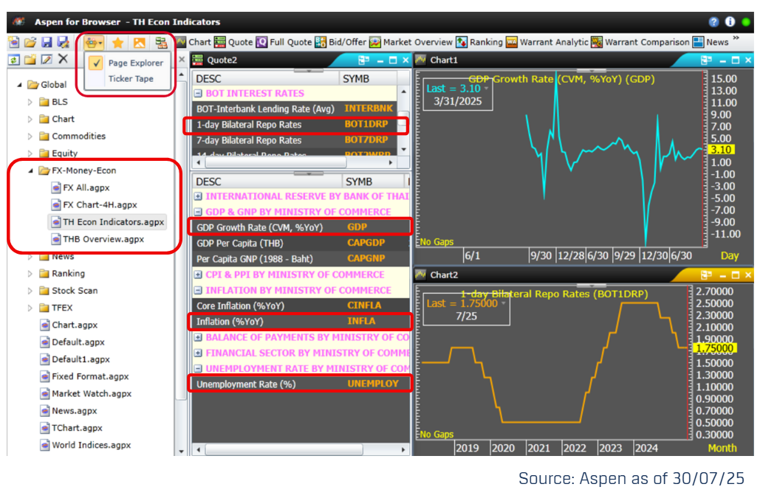
Task: Select the Inflation (%YoY) row
Action: point(301,322)
